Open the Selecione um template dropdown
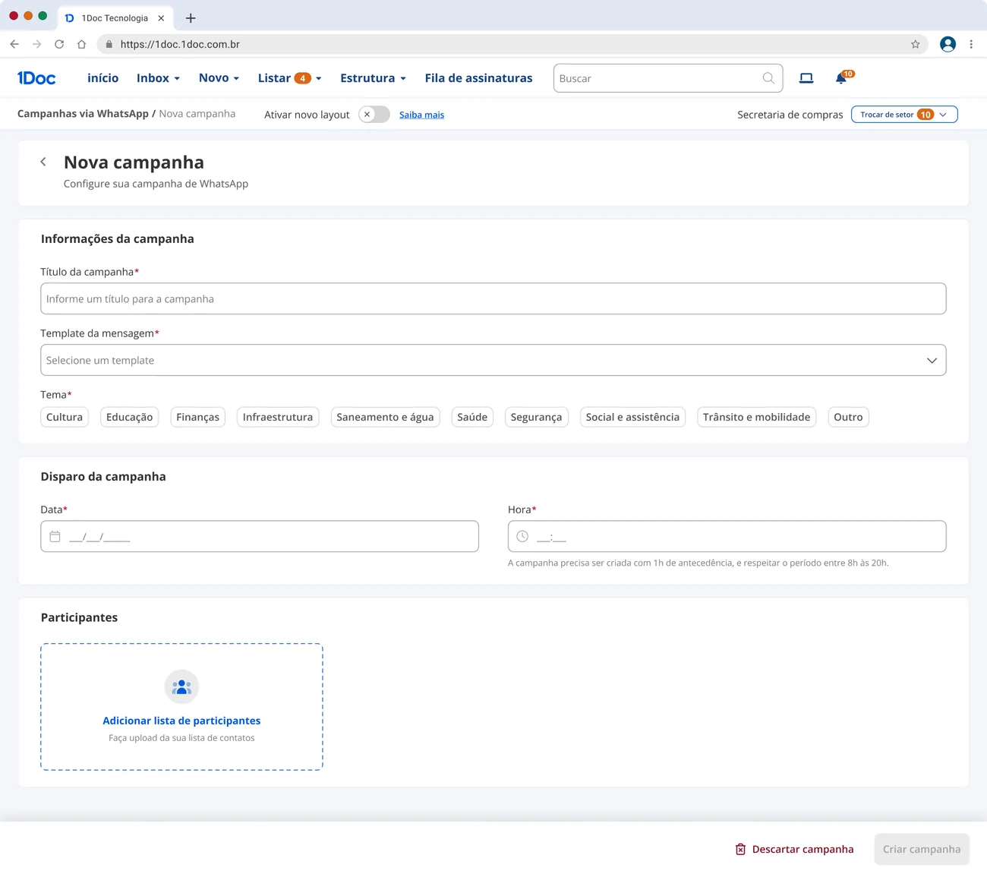The image size is (987, 877). [x=493, y=360]
